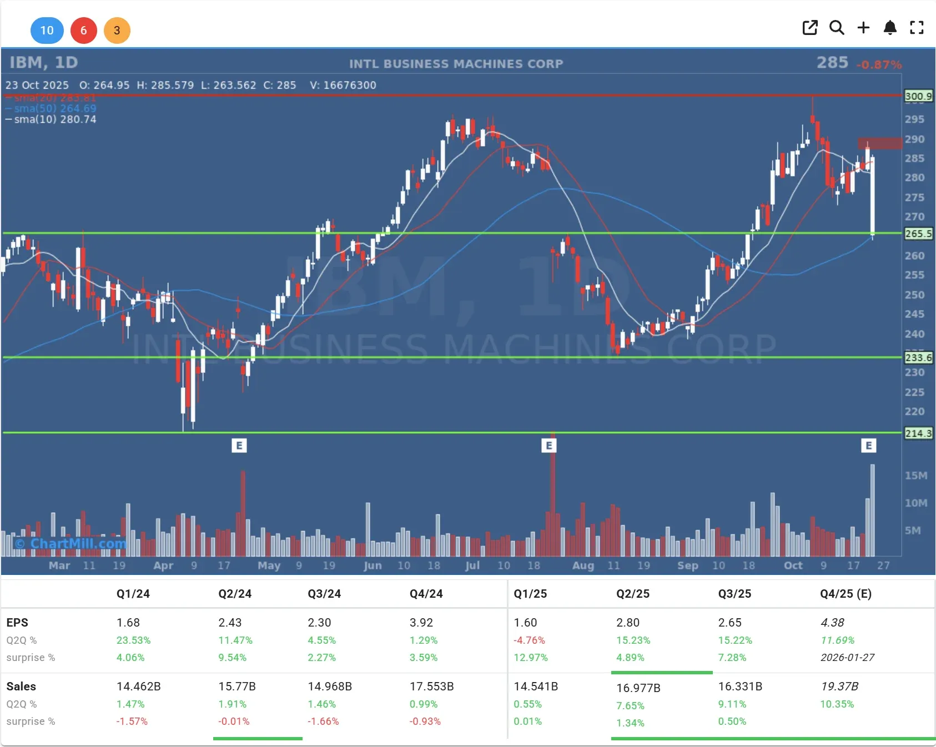The height and width of the screenshot is (747, 936).
Task: Toggle sma(50) indicator in the legend
Action: (50, 109)
